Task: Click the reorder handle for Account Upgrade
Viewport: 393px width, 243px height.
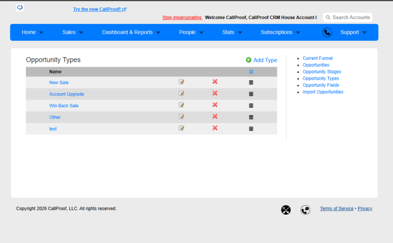Action: coord(251,94)
